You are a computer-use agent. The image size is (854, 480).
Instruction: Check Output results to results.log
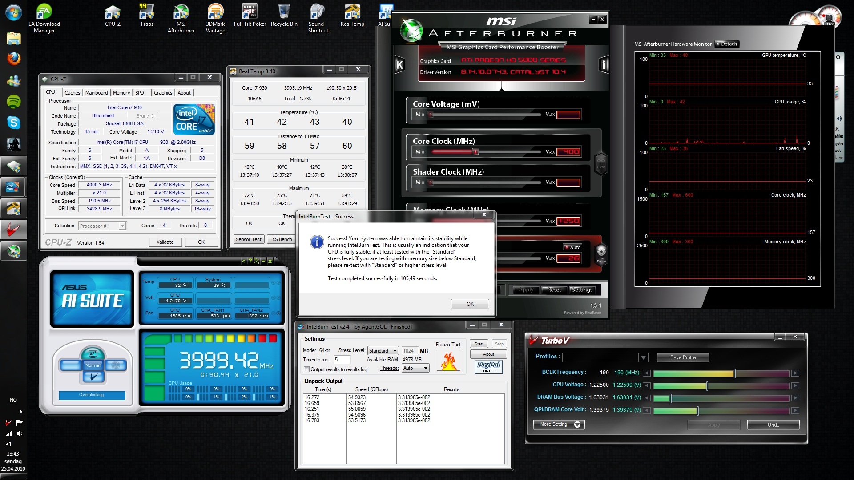coord(306,369)
